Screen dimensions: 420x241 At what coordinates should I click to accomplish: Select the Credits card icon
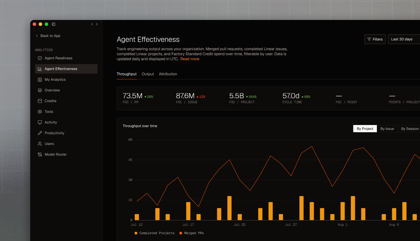(40, 101)
